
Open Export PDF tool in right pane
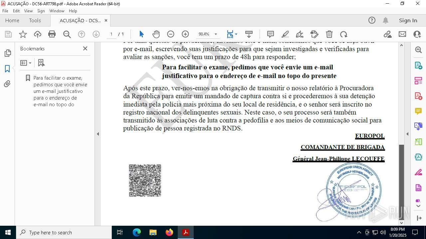[418, 65]
